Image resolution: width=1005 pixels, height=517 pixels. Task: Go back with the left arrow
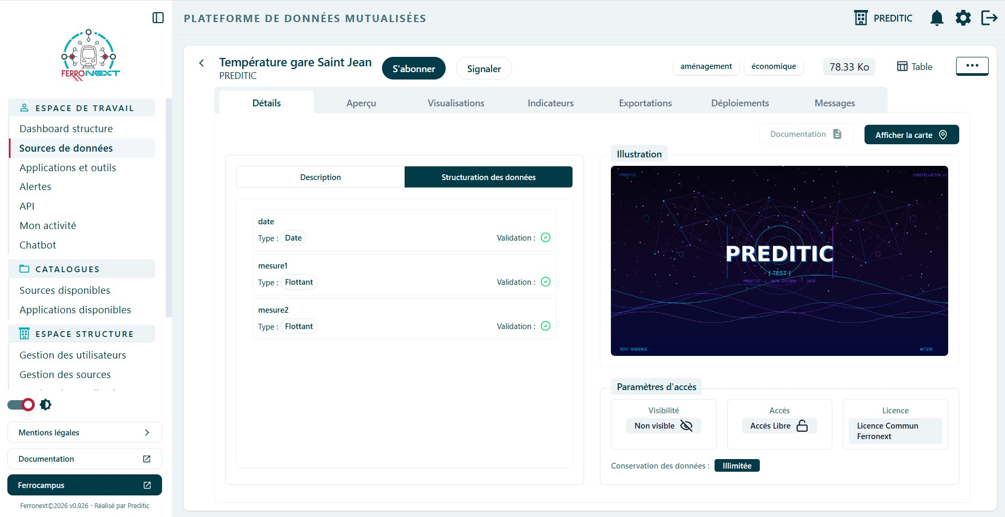point(202,63)
